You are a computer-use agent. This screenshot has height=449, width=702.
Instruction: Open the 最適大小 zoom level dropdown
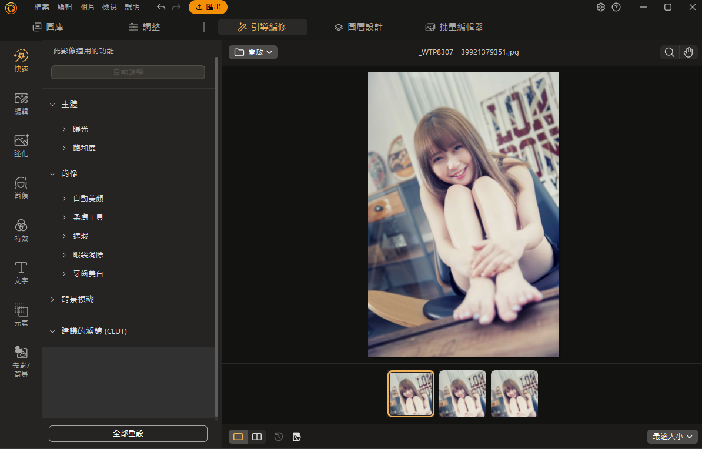point(672,437)
